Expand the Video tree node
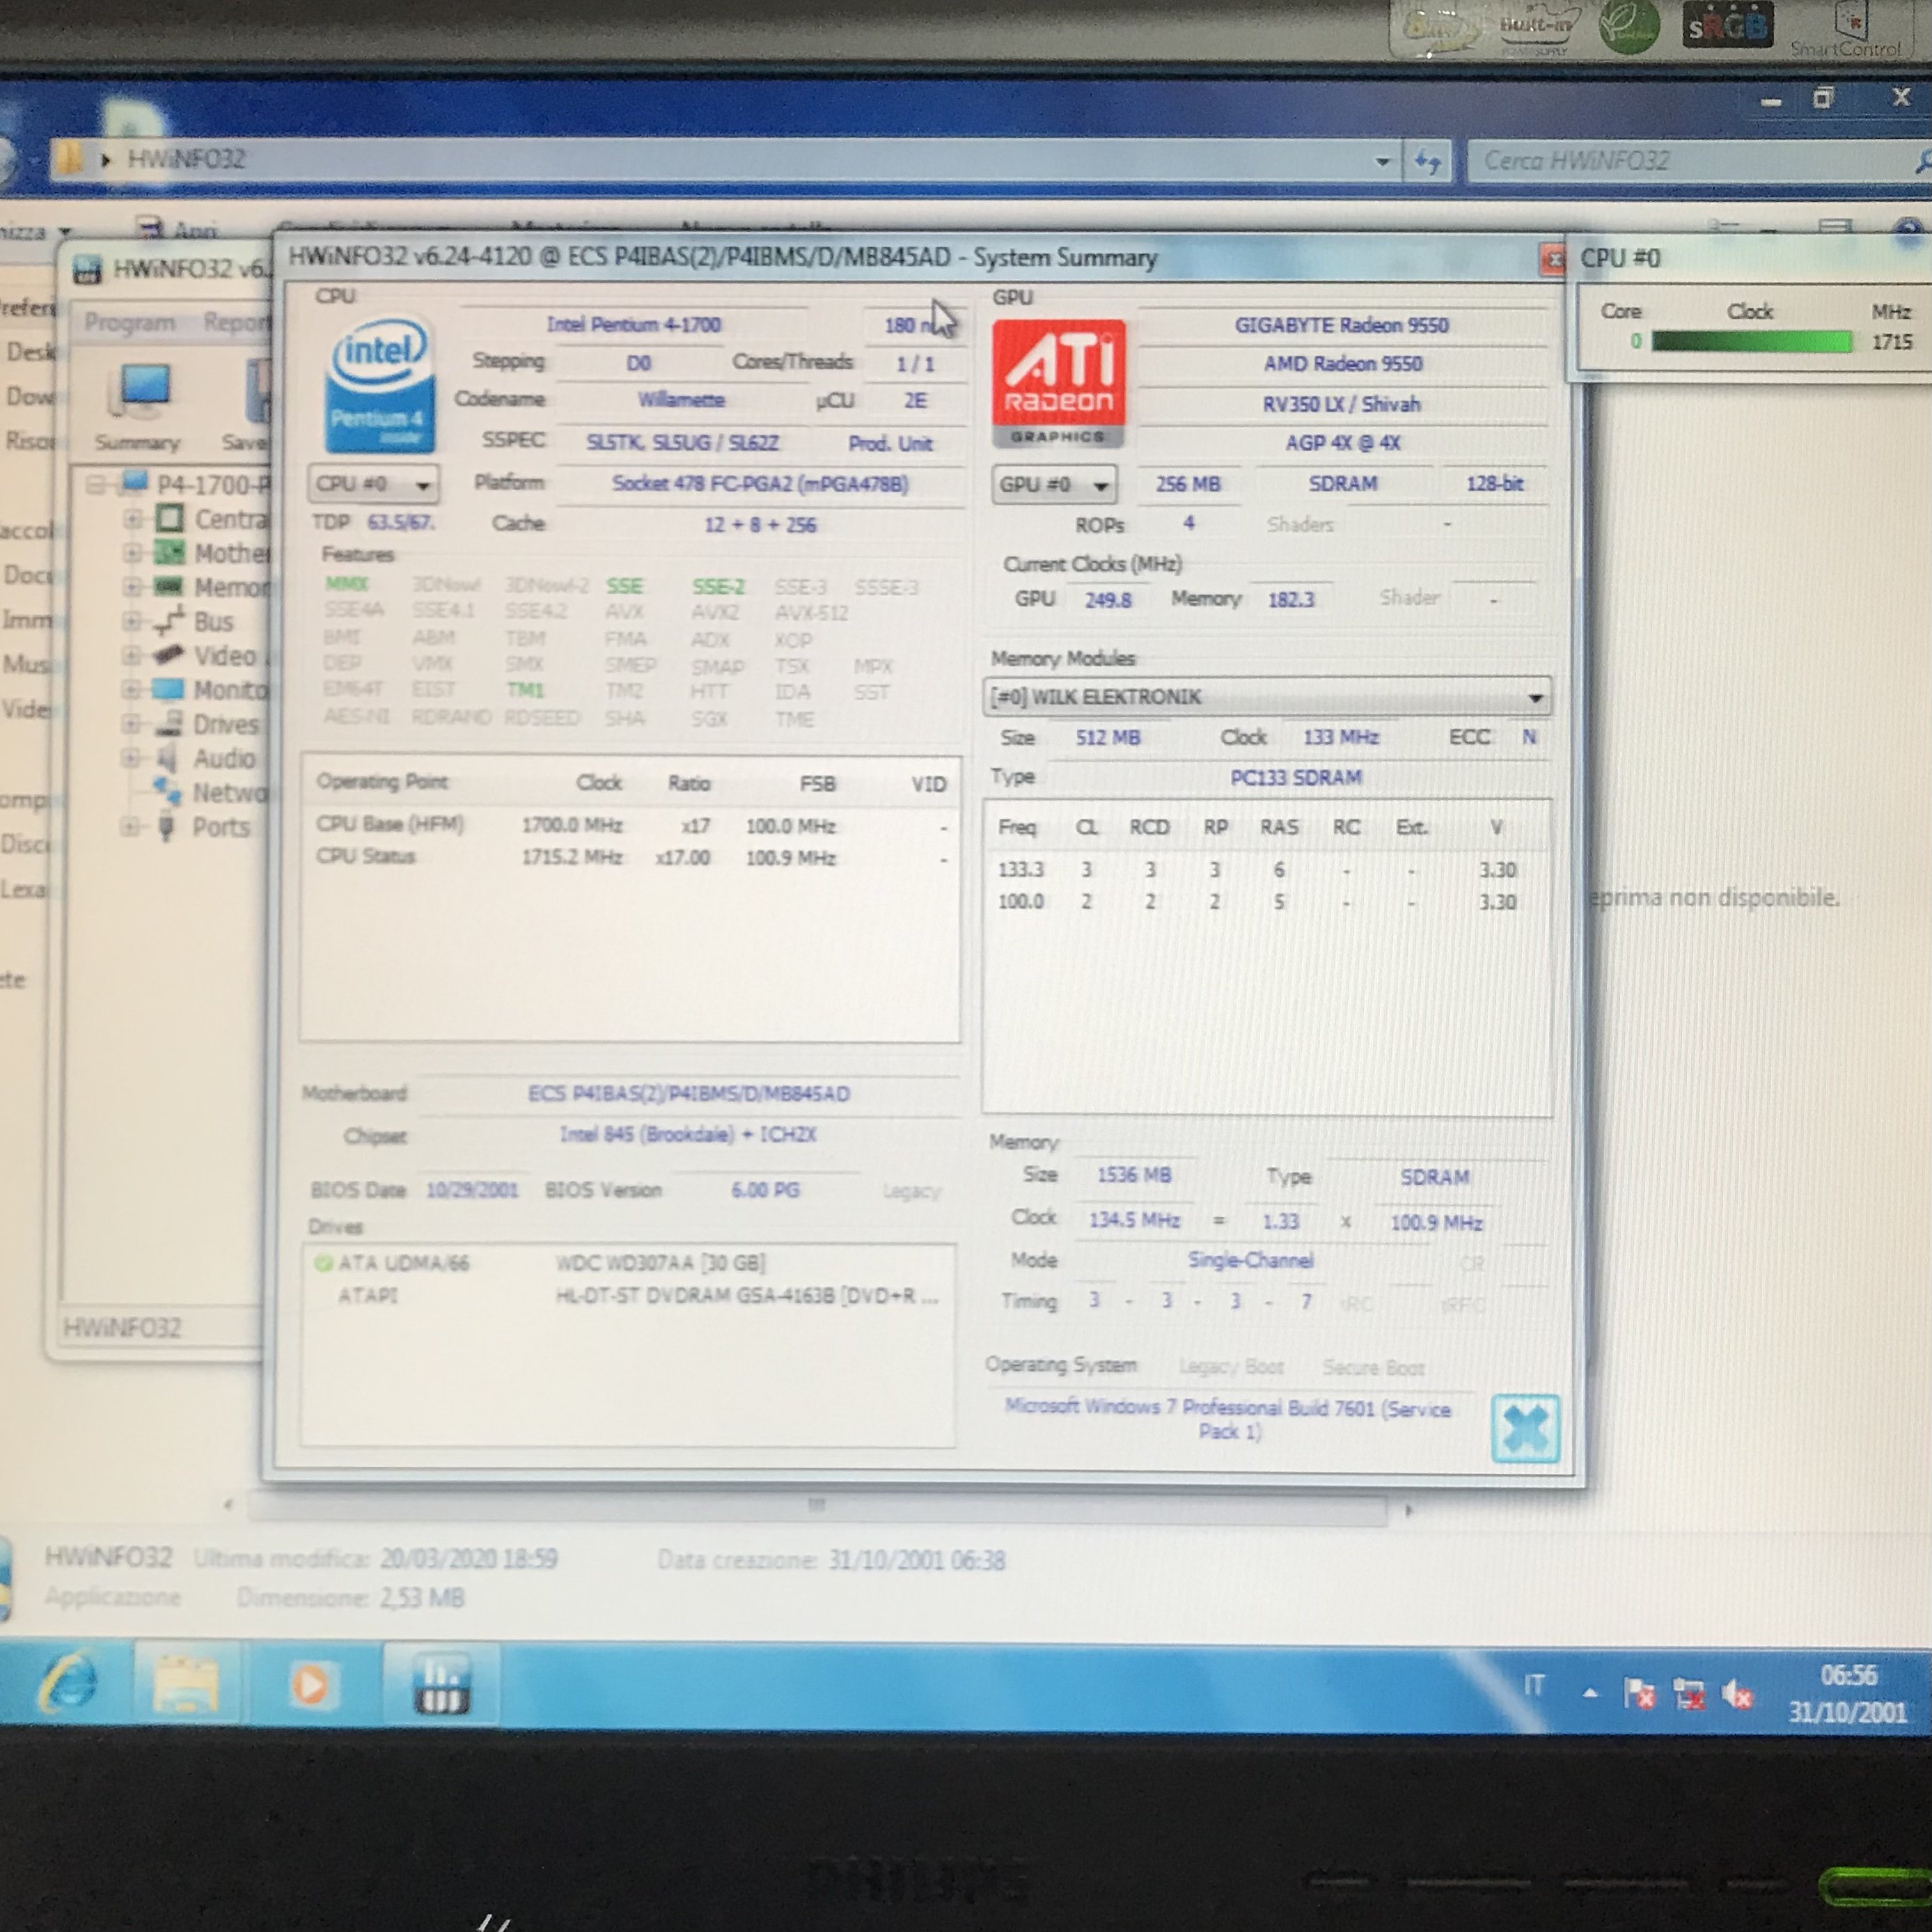Screen dimensions: 1932x1932 coord(131,656)
